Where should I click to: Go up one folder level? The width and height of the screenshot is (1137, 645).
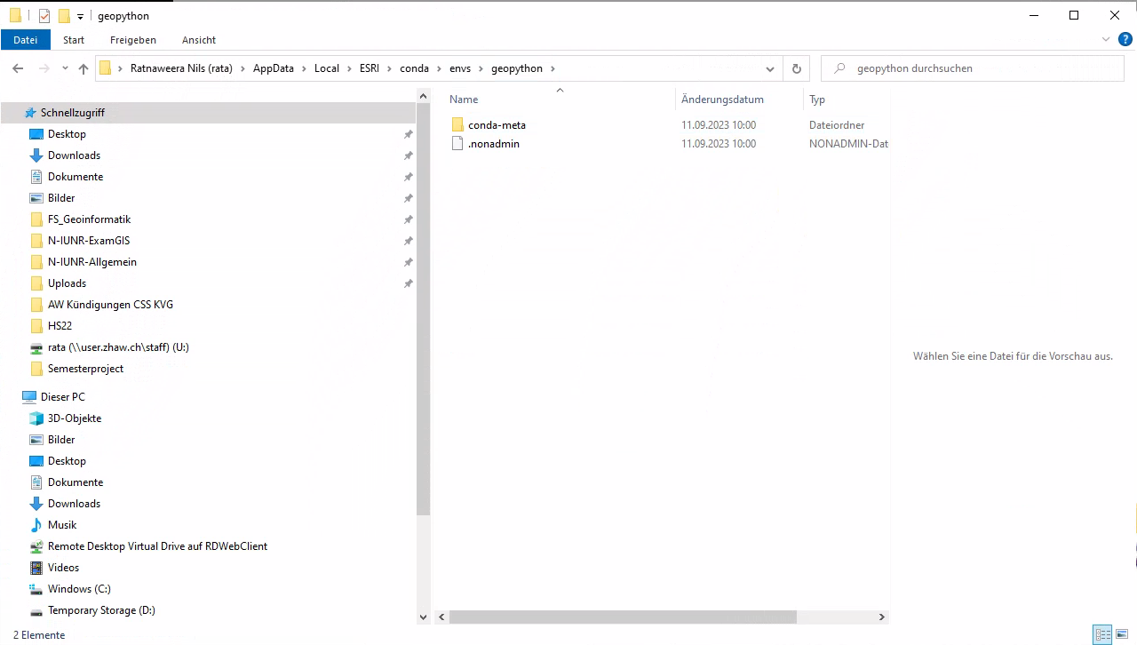(x=83, y=68)
